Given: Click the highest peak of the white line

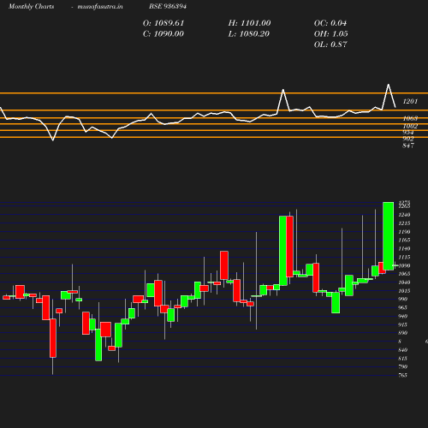Looking at the screenshot, I should (x=388, y=85).
